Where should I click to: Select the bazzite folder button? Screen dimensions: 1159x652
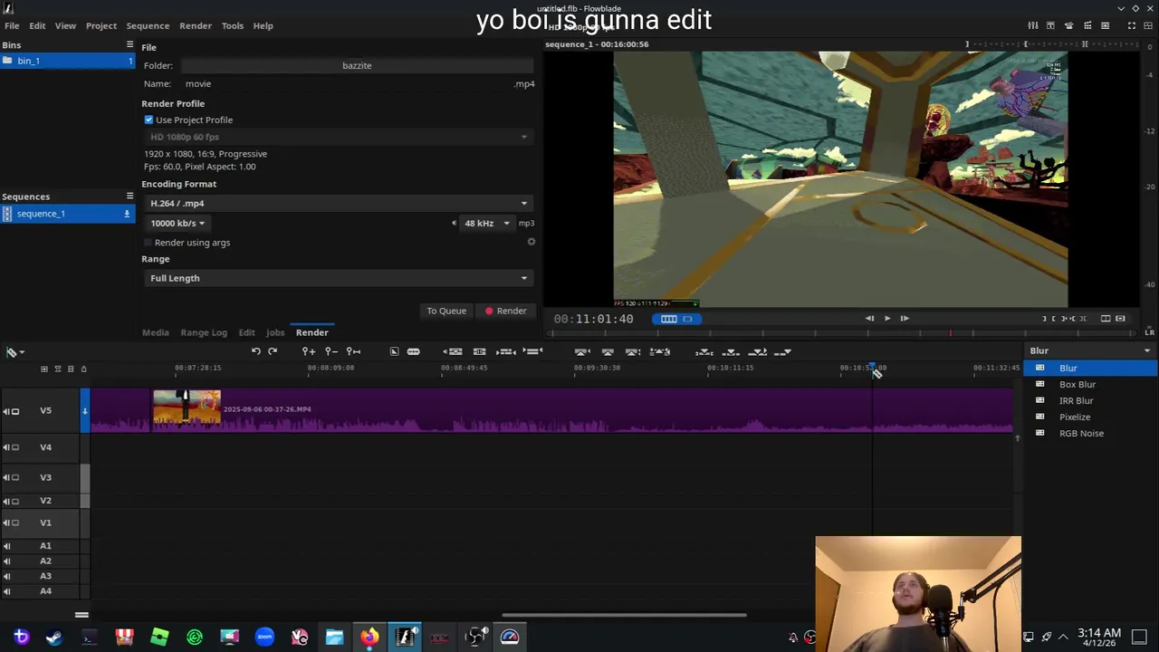pos(357,65)
